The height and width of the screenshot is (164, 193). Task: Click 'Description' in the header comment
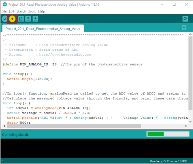click(x=21, y=50)
